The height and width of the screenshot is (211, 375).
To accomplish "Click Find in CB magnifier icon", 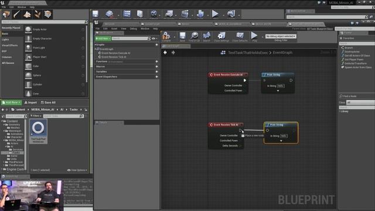I will pos(194,37).
